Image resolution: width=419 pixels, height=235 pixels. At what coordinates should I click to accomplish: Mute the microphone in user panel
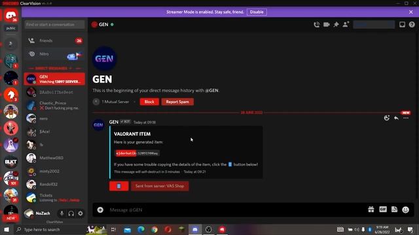(62, 213)
